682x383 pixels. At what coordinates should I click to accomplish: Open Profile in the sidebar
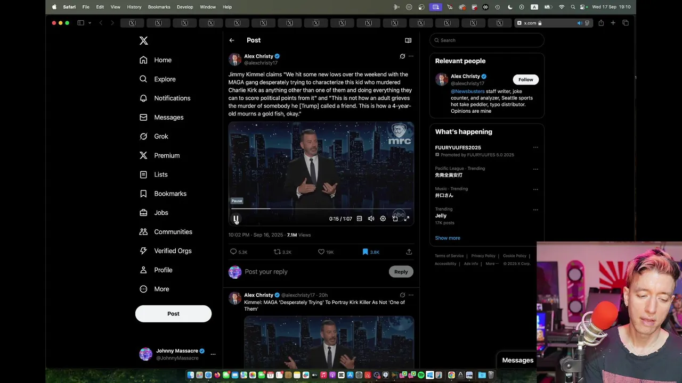point(156,270)
